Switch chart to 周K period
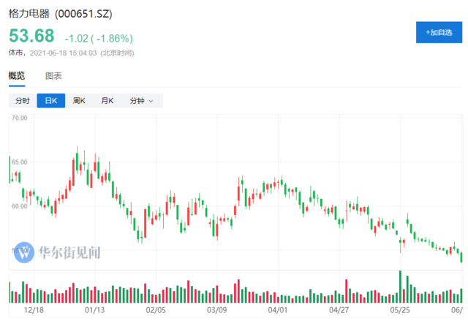 click(x=79, y=101)
